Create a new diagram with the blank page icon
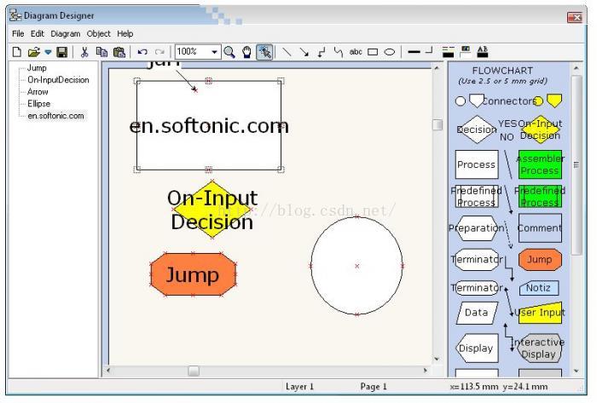The width and height of the screenshot is (597, 403). tap(17, 52)
